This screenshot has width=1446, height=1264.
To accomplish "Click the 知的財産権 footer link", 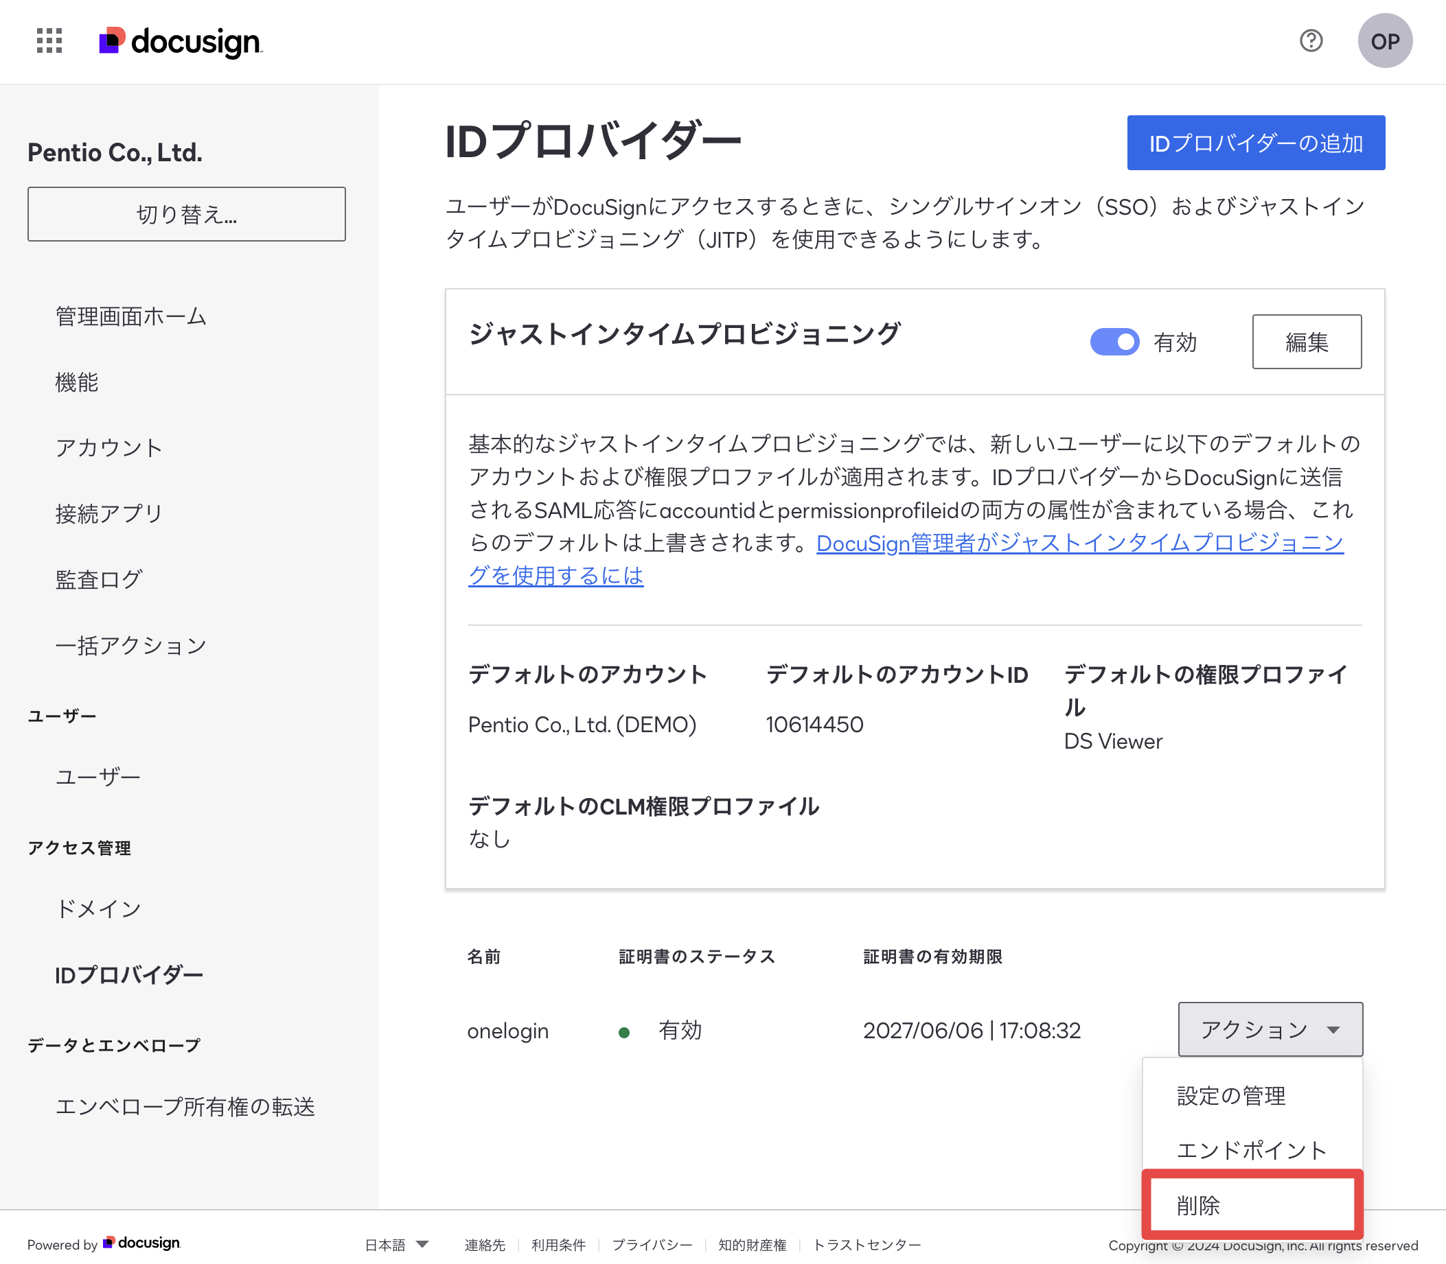I will [753, 1245].
